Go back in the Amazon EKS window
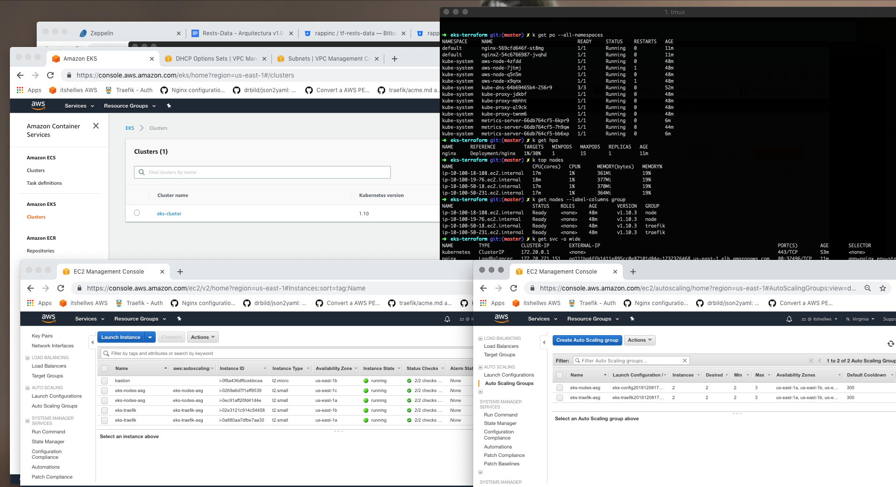This screenshot has height=487, width=896. (x=20, y=75)
